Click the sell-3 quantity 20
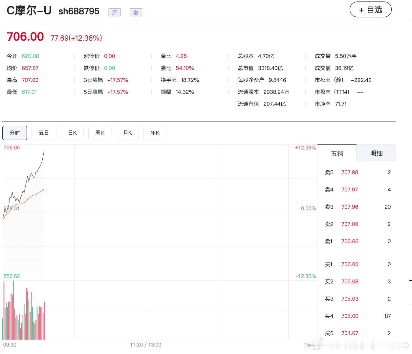Screen dimensions: 412x354 click(387, 207)
